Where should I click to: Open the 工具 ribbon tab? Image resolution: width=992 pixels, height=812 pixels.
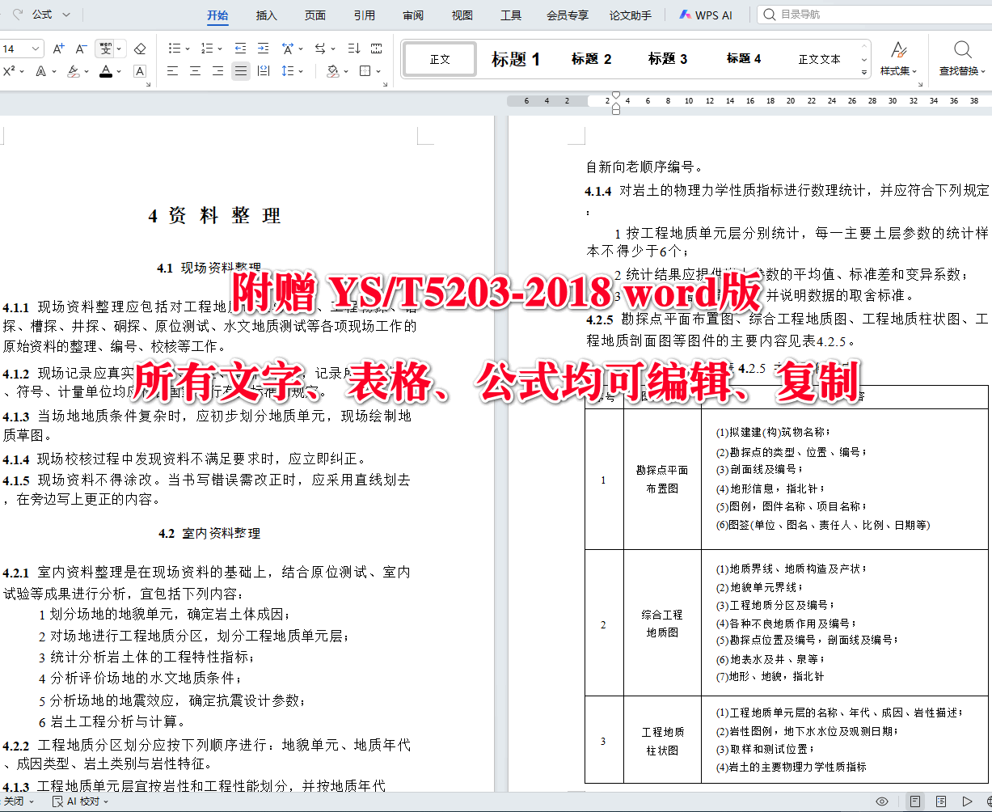[x=511, y=15]
